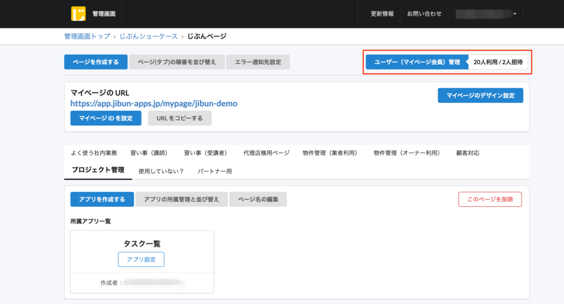
Task: Go to 管理画面トップ breadcrumb link
Action: [87, 36]
